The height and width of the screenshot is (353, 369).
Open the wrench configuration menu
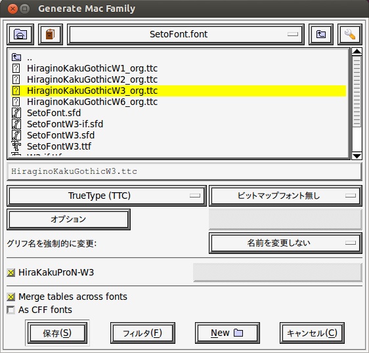(x=350, y=34)
